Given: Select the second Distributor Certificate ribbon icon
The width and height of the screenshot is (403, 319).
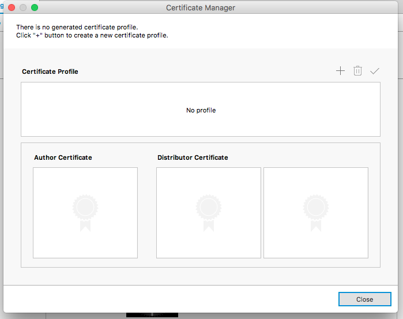Looking at the screenshot, I should point(316,212).
